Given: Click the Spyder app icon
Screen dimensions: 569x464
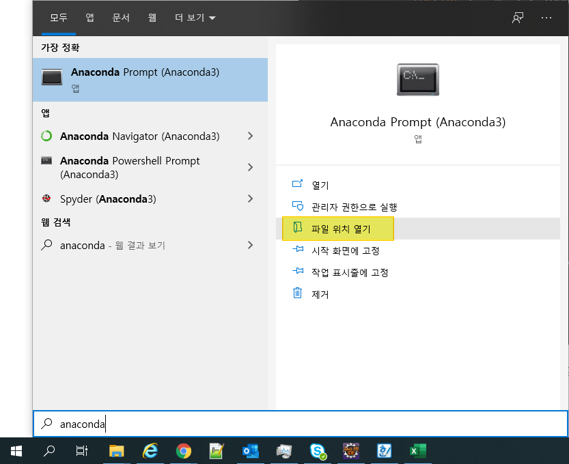Looking at the screenshot, I should point(46,199).
